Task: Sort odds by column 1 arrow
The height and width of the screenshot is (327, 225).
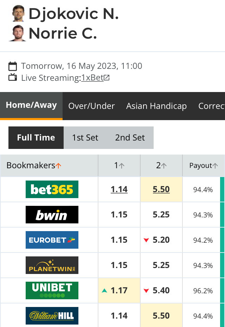Action: [x=122, y=166]
